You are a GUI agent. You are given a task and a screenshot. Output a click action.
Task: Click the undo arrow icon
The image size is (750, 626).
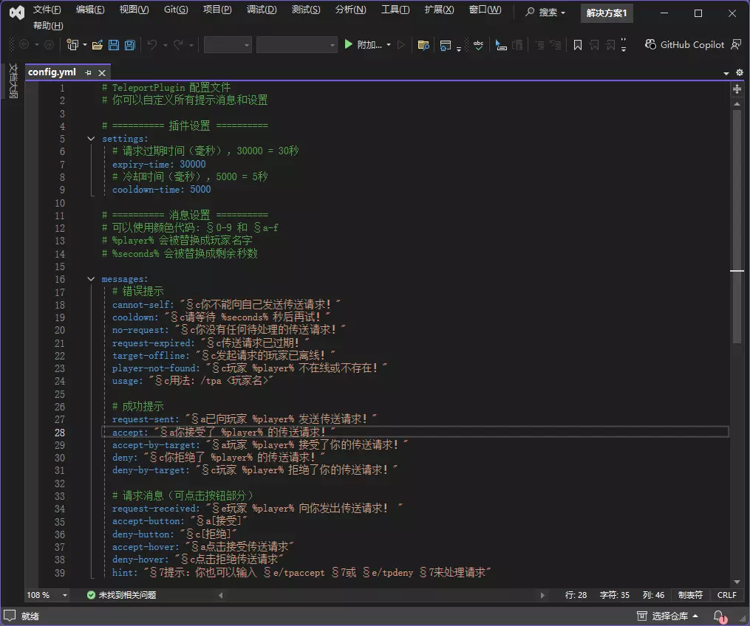coord(152,45)
